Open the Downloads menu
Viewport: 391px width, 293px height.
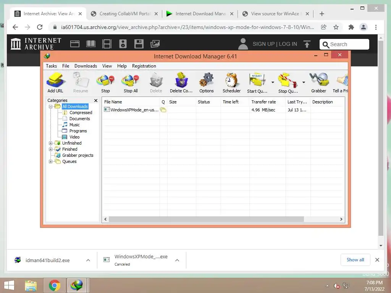86,66
